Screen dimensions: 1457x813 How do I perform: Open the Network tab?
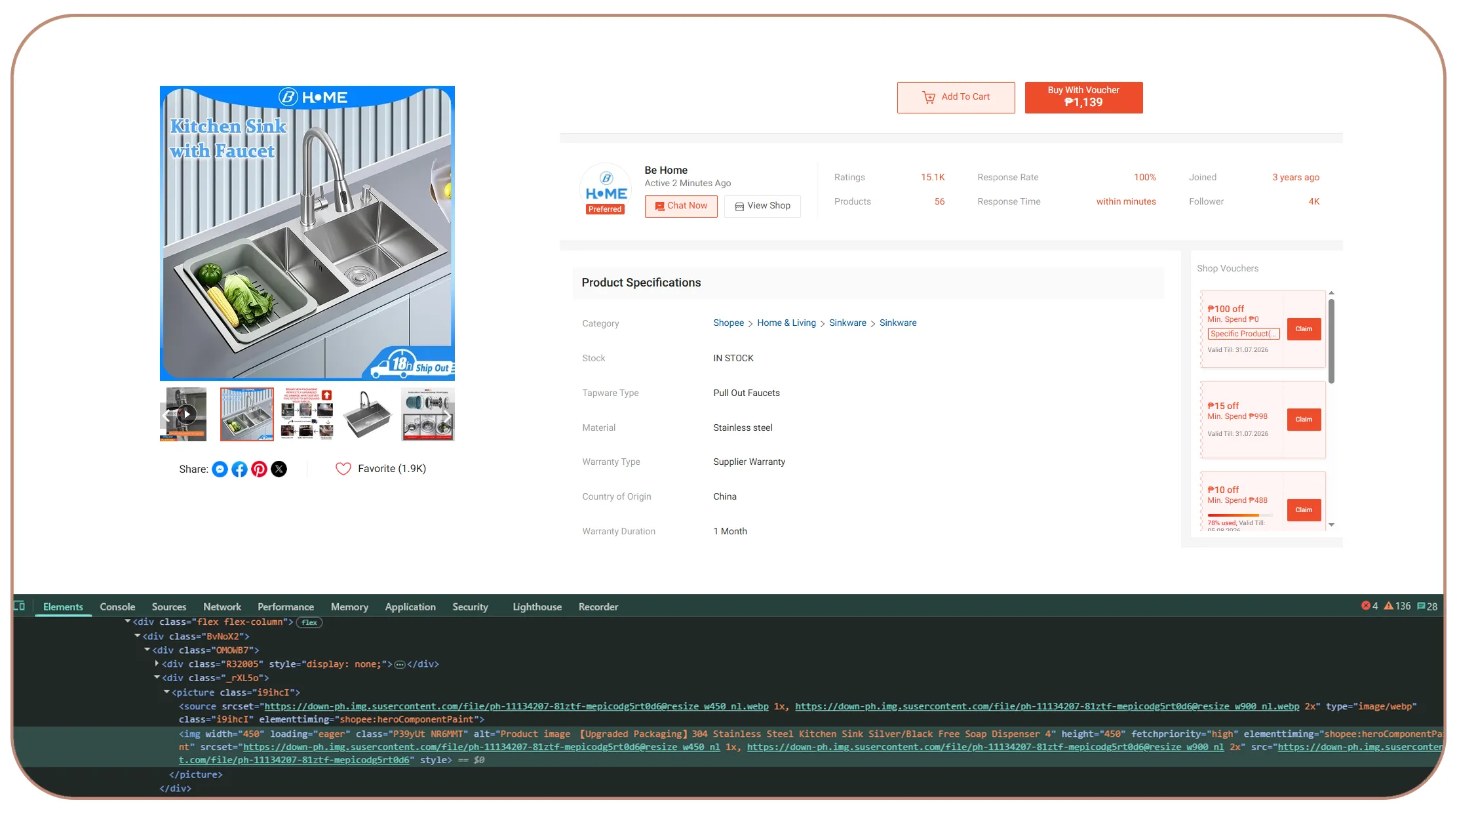point(222,607)
